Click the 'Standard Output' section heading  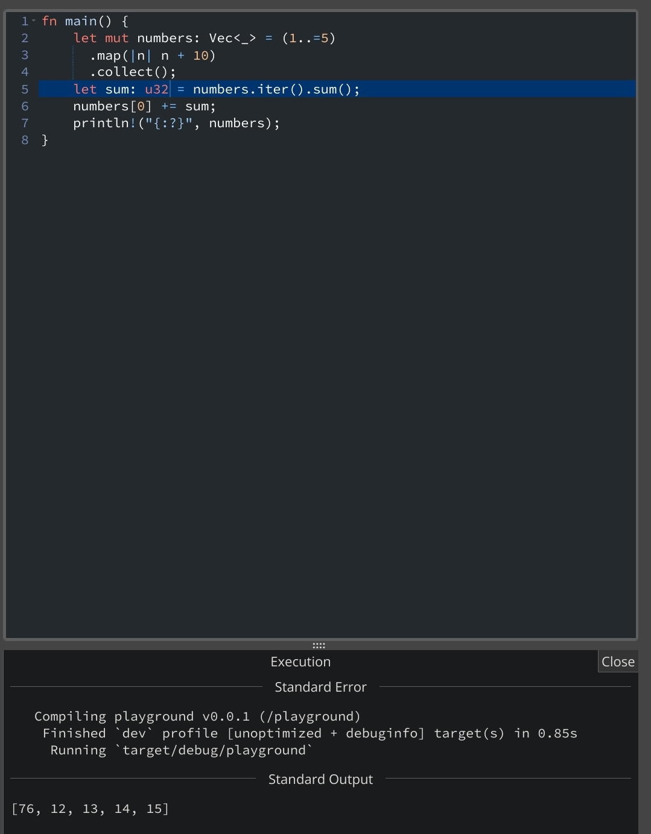[x=320, y=779]
